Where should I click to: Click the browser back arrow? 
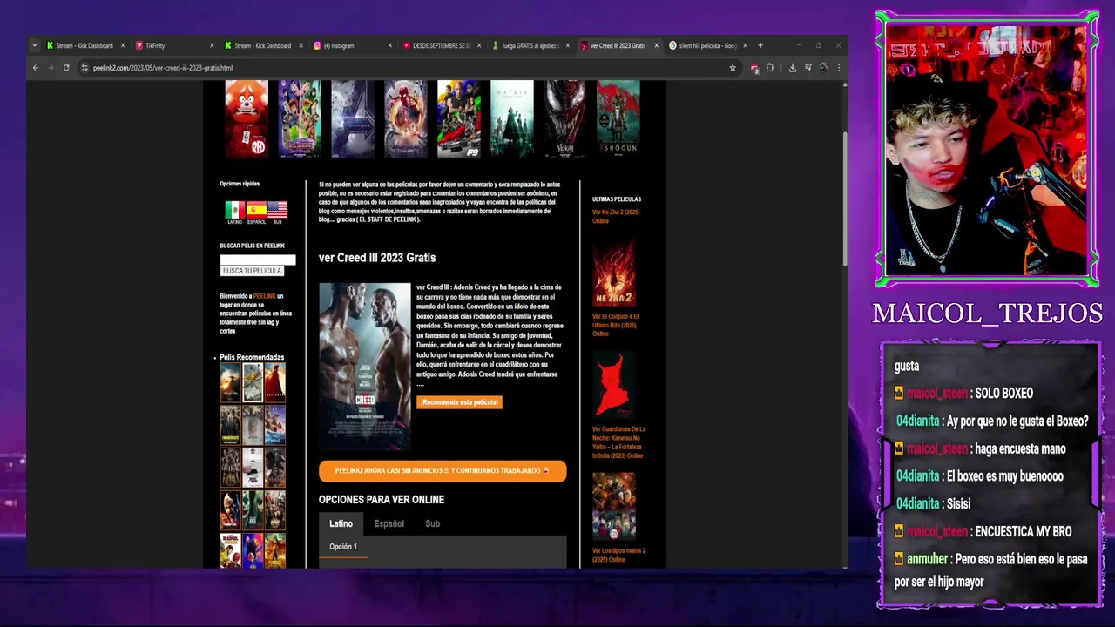(x=35, y=68)
